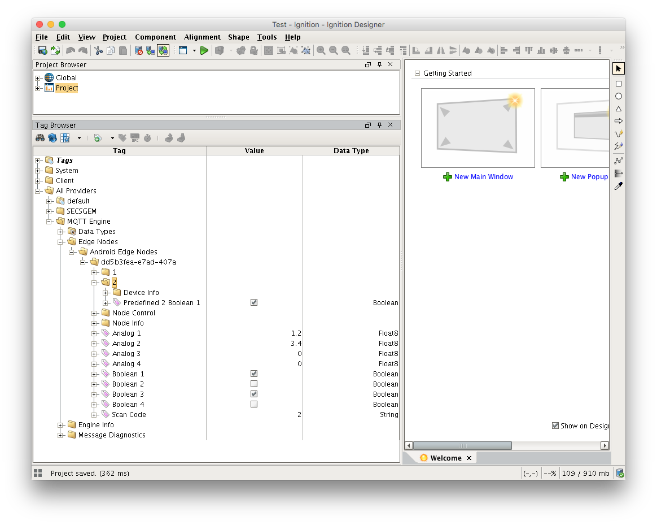Toggle the Predefined 2 Boolean 1 value checkbox
The image size is (657, 525).
pos(254,302)
